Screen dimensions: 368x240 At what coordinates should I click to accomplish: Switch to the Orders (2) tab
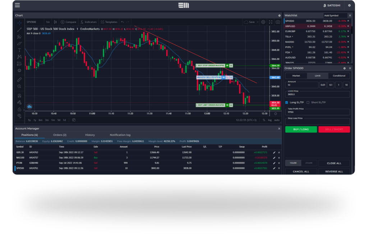pos(60,135)
